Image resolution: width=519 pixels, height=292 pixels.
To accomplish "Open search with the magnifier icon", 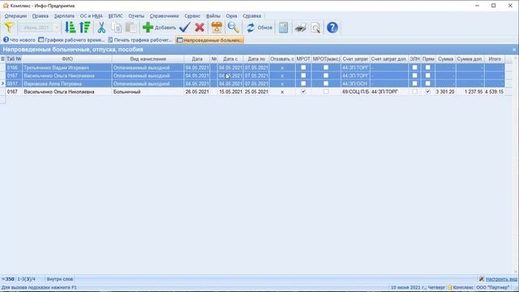I will (233, 28).
